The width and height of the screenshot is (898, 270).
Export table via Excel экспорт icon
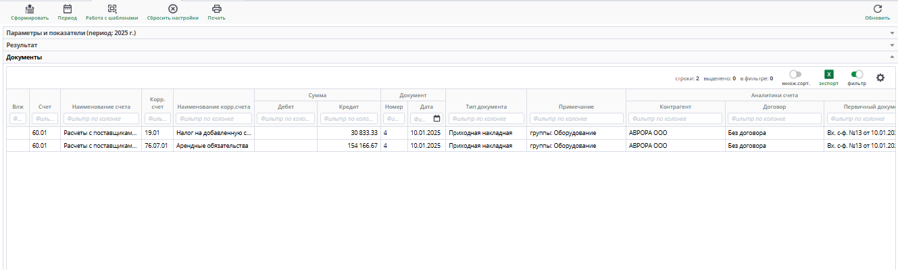click(x=829, y=75)
